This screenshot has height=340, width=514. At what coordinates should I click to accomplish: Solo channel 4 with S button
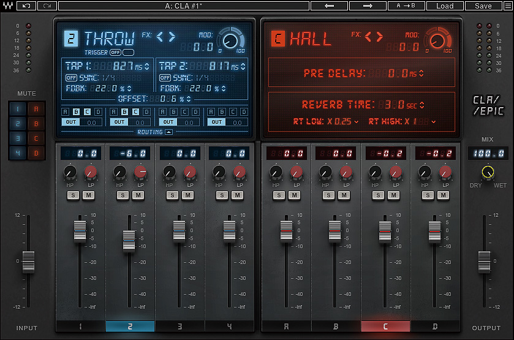[x=222, y=195]
